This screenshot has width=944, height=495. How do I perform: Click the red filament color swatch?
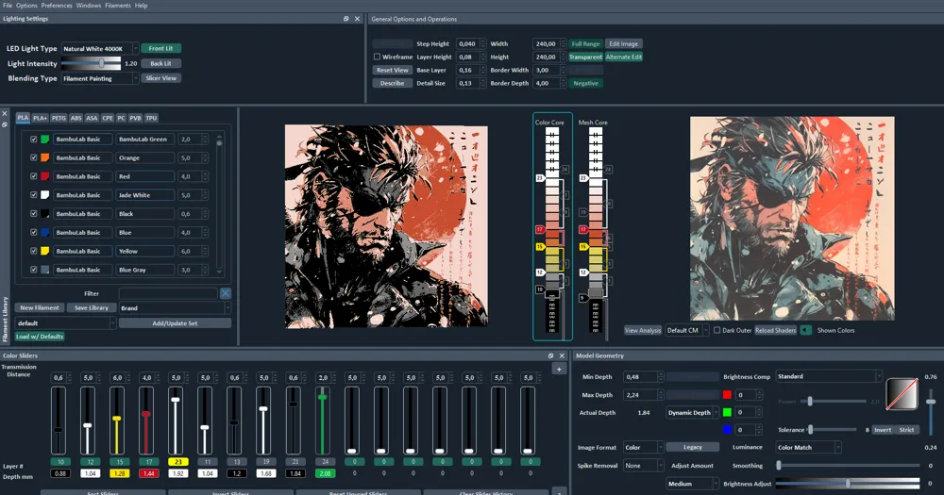(x=44, y=176)
